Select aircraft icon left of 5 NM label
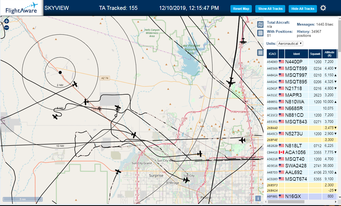 click(55, 116)
